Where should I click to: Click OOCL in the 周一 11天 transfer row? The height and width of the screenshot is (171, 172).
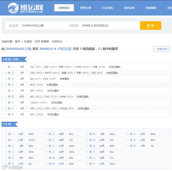(x=32, y=140)
